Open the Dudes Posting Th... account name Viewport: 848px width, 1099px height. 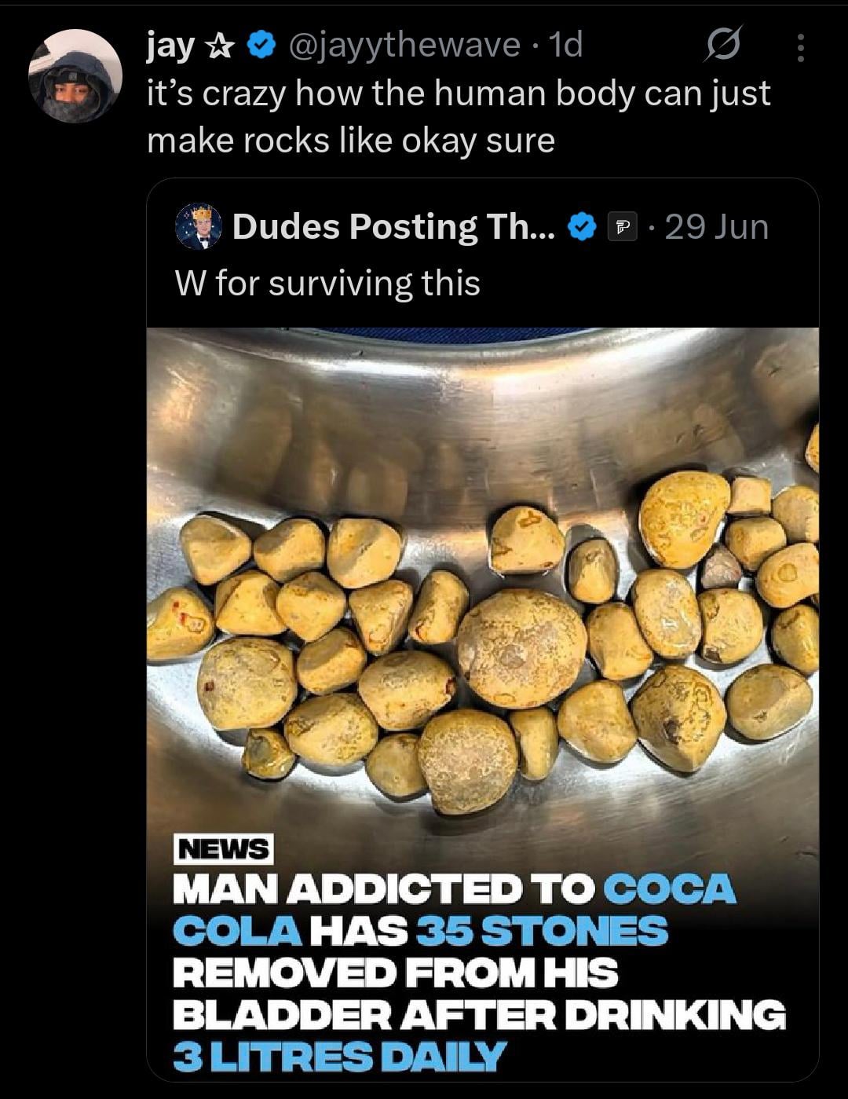pos(393,227)
